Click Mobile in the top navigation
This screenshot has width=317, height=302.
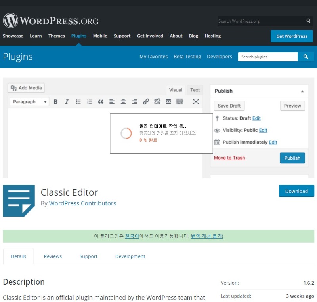(x=100, y=36)
